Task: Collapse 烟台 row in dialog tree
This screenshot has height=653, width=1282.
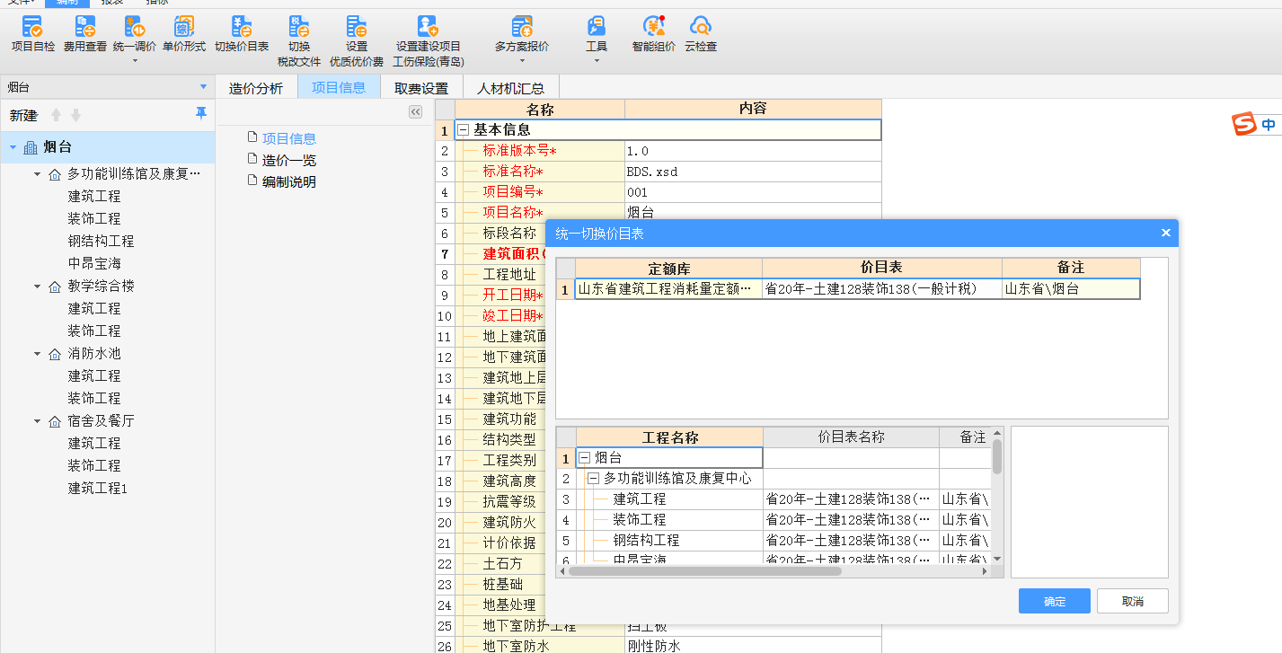Action: pos(584,458)
